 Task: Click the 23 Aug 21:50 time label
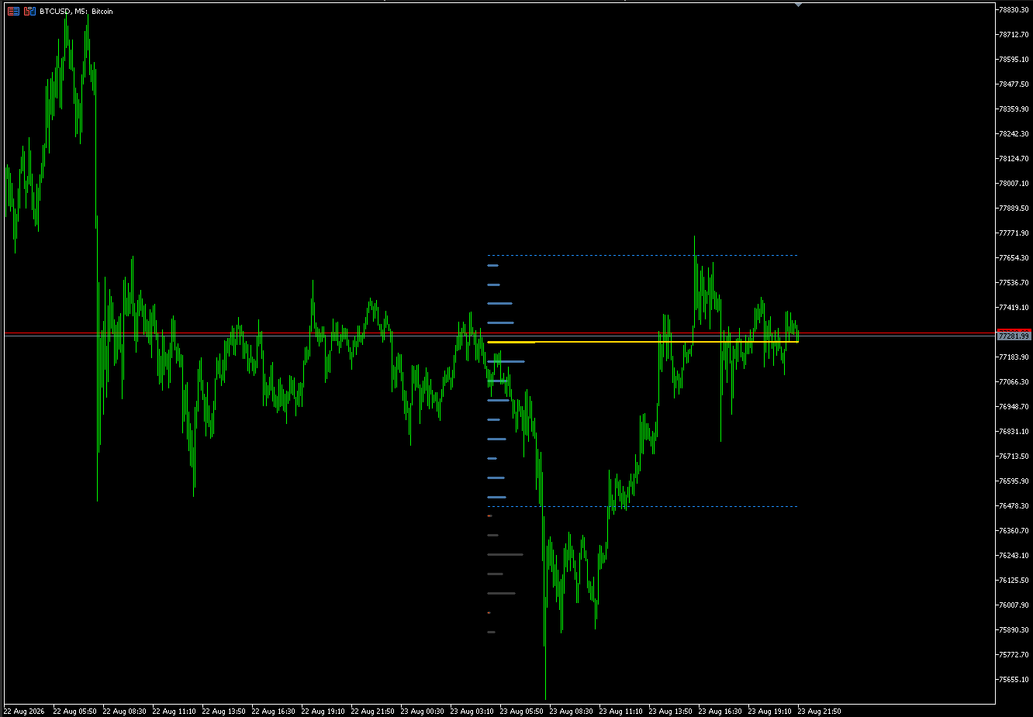coord(819,711)
